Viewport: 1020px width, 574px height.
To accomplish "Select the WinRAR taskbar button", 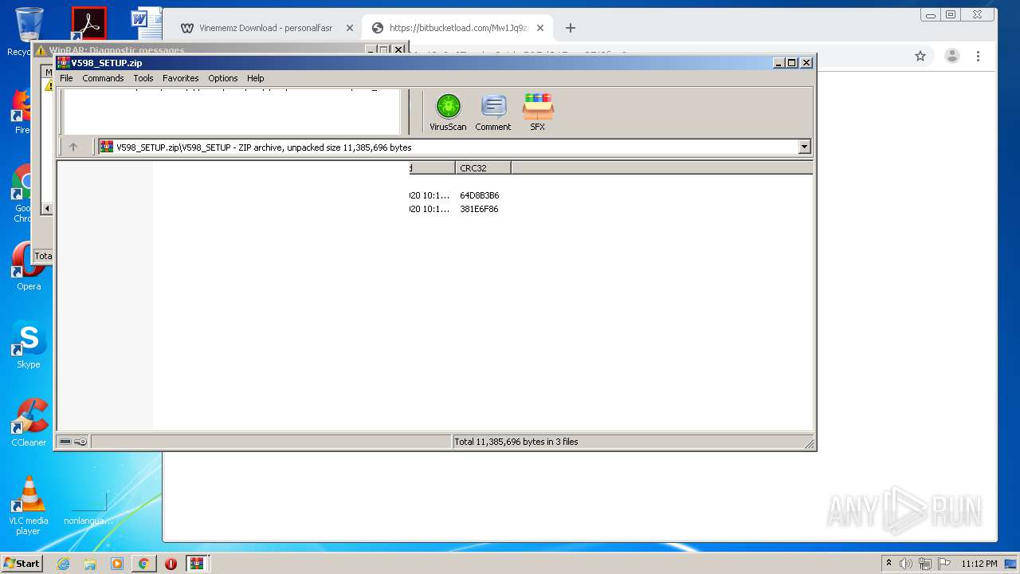I will point(197,564).
